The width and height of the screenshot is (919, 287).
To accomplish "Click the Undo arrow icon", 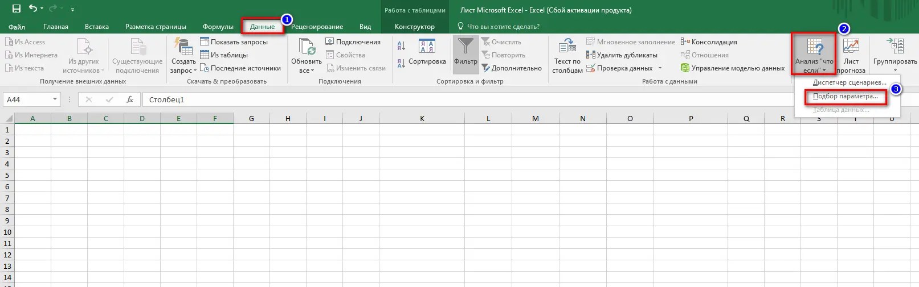I will click(x=34, y=9).
